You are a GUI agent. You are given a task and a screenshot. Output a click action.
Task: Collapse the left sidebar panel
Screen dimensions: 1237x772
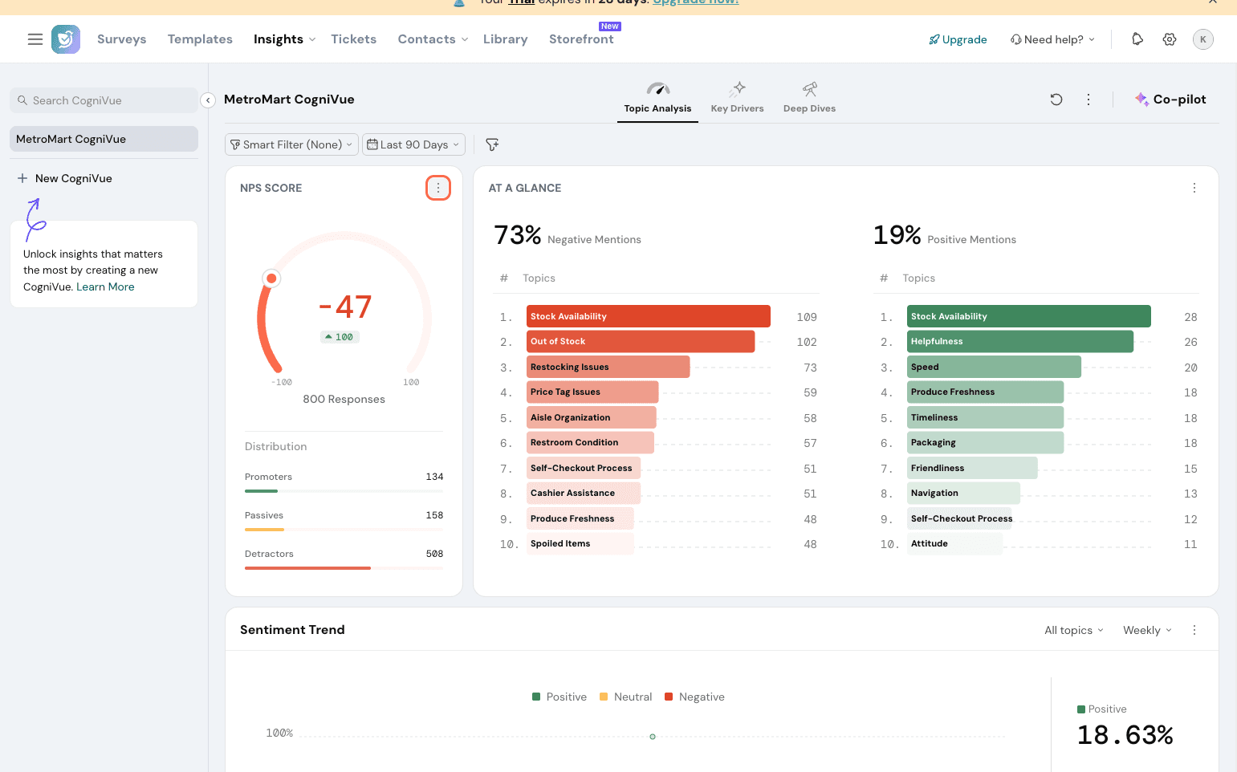point(208,100)
